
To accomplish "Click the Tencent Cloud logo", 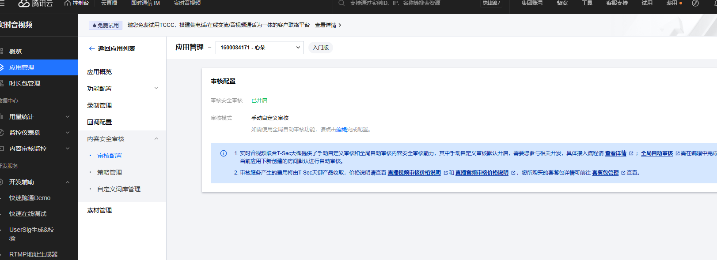I will 34,4.
